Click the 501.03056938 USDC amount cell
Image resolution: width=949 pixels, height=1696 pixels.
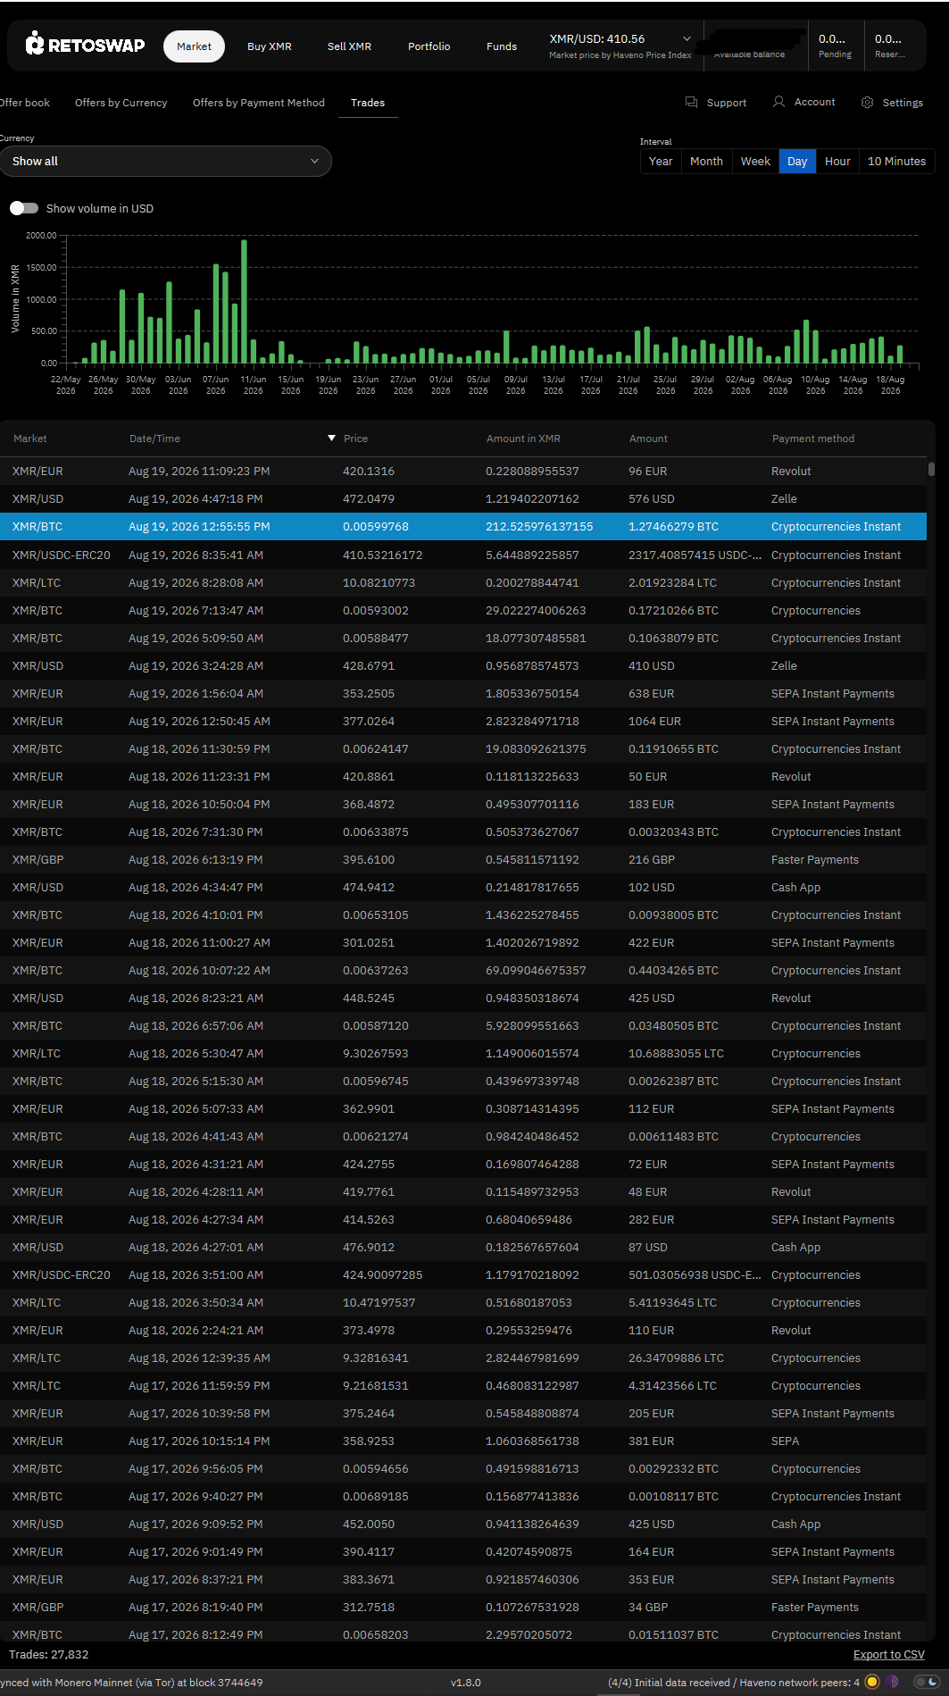pyautogui.click(x=695, y=1274)
